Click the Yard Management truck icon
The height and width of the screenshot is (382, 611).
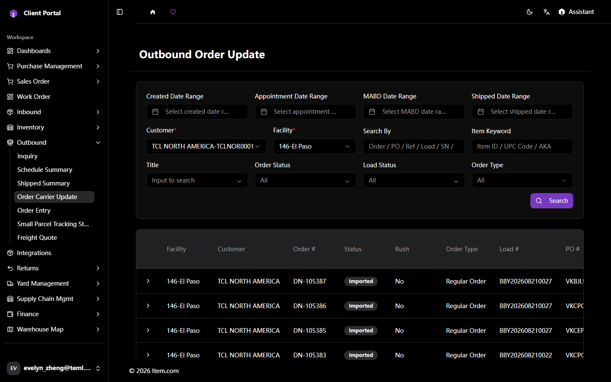(x=10, y=284)
